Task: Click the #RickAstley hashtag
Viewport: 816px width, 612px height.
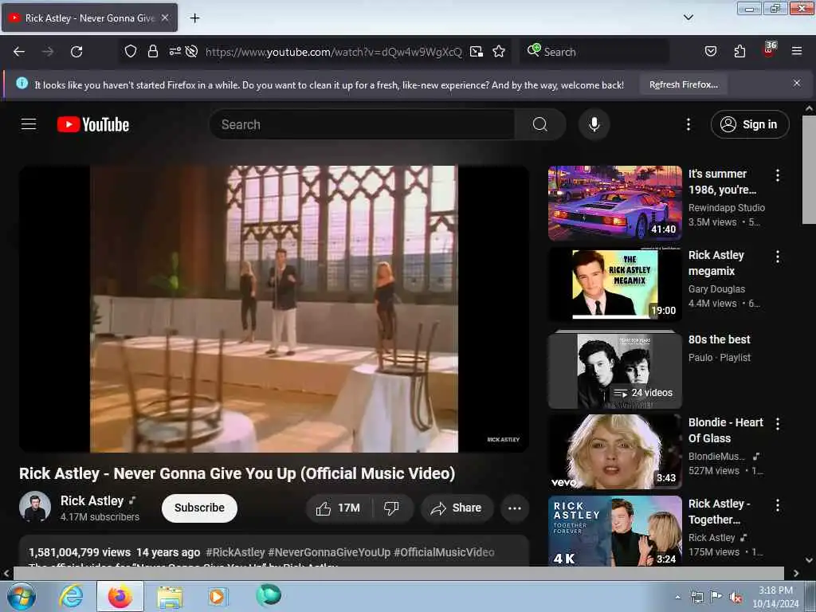Action: point(235,552)
